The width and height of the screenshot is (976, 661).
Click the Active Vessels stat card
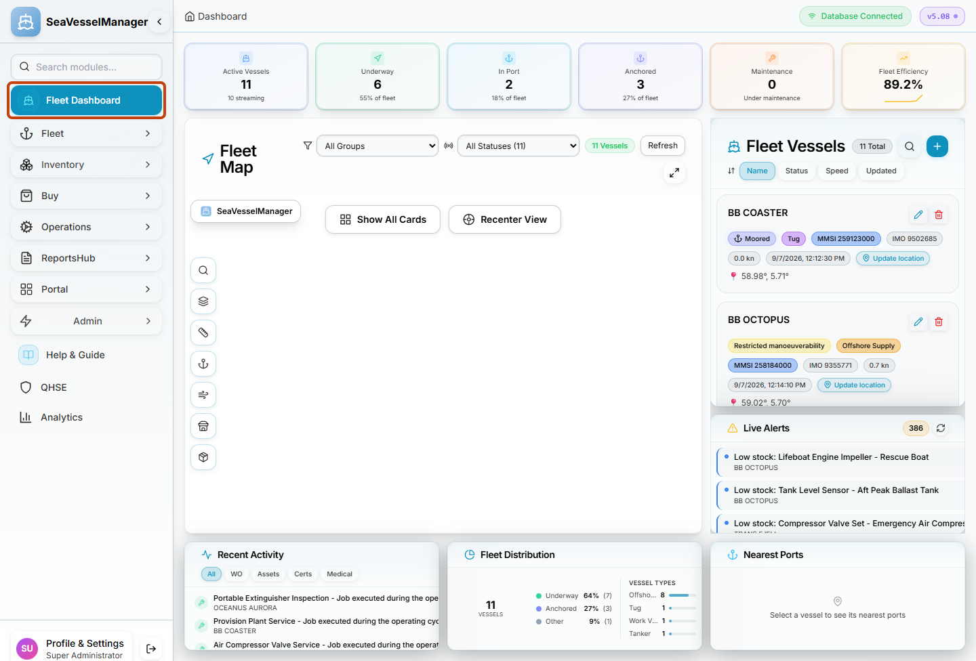coord(246,77)
